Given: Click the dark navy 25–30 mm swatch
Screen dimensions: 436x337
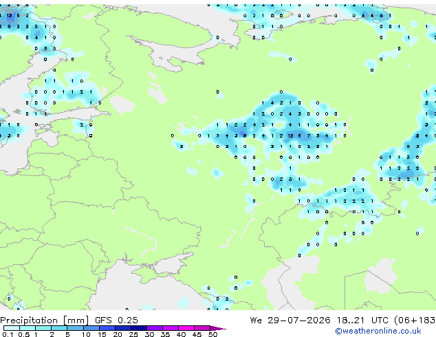Looking at the screenshot, I should (138, 328).
